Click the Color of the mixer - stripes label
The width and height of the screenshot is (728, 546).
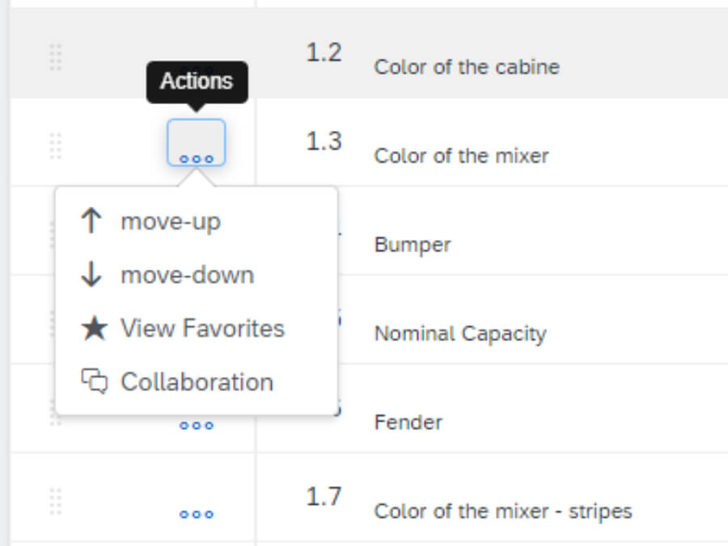tap(503, 511)
